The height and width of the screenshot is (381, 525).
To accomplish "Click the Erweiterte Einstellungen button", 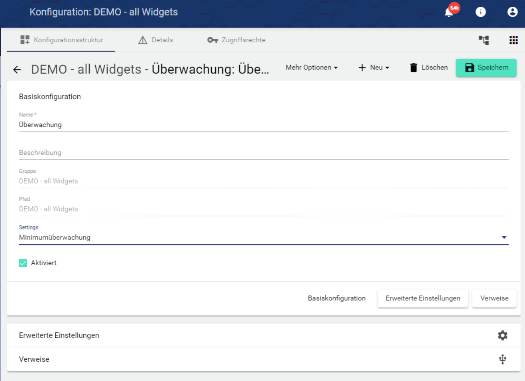I will (x=423, y=298).
